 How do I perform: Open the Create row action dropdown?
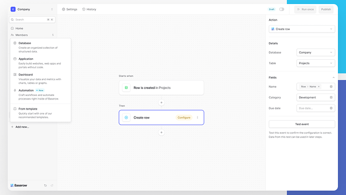click(302, 29)
